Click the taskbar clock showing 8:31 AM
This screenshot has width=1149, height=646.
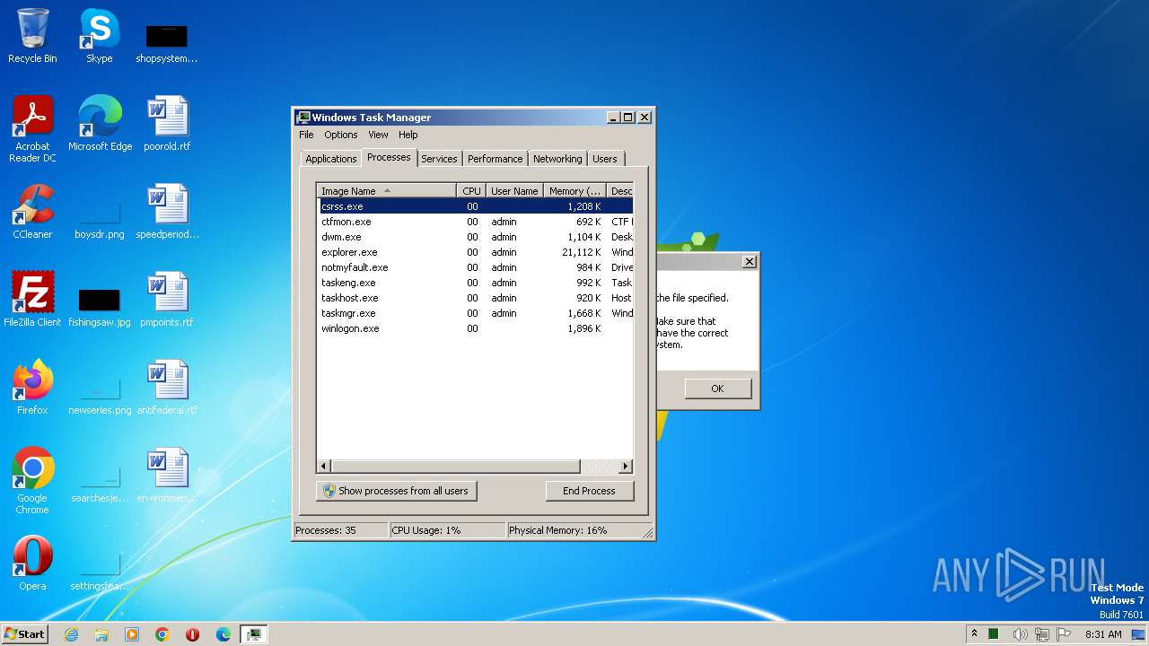[x=1103, y=634]
